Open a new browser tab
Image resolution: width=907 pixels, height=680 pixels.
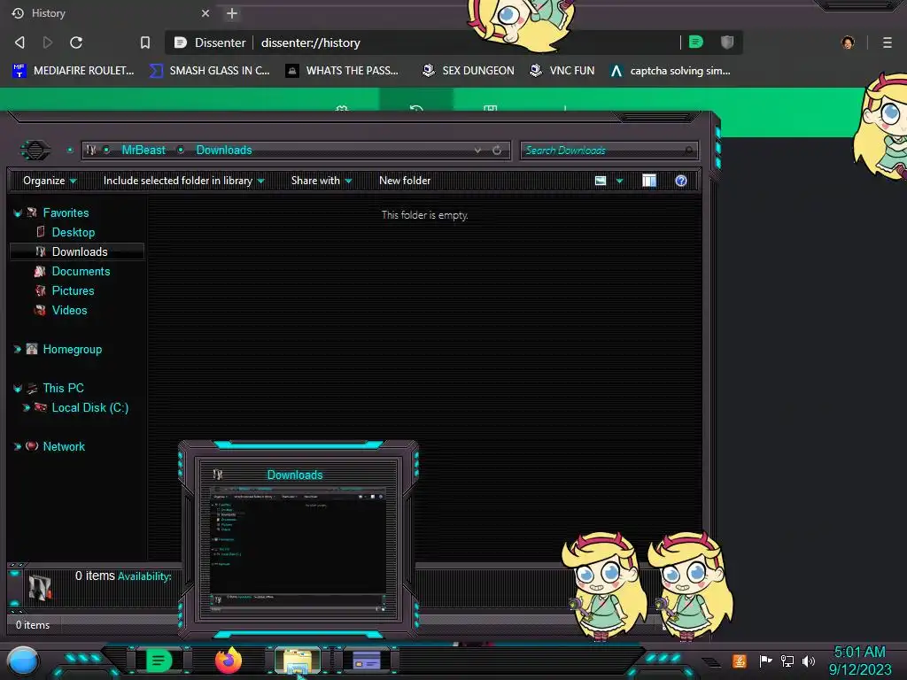pos(232,12)
